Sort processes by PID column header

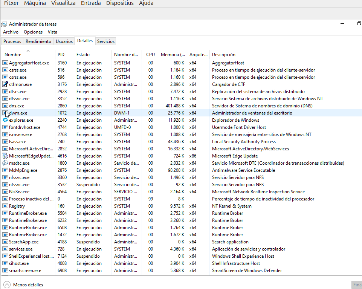[x=61, y=55]
